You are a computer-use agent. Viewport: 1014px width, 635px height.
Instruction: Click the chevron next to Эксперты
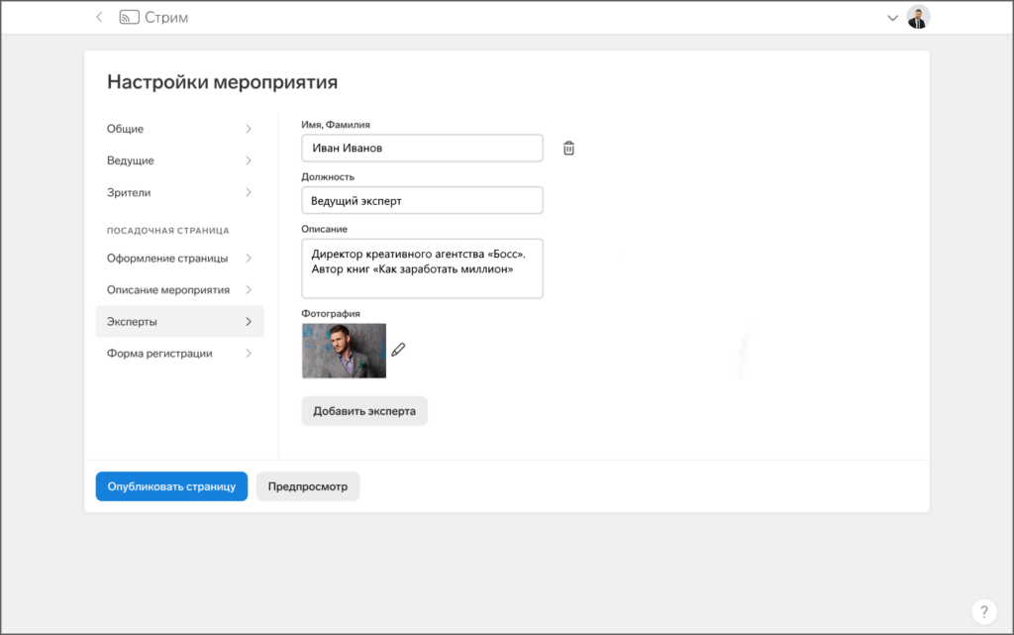(x=249, y=321)
